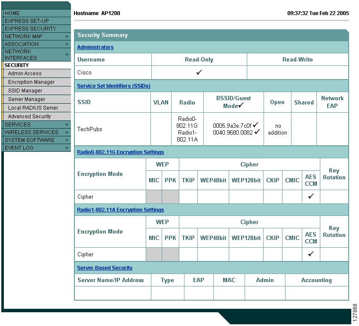The height and width of the screenshot is (326, 359).
Task: Click Read-Write column header
Action: coord(298,59)
